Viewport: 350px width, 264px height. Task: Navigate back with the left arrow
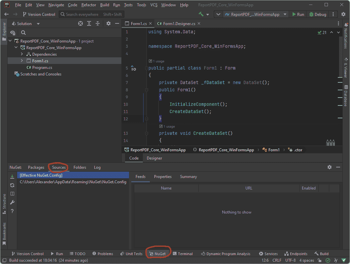(7, 14)
